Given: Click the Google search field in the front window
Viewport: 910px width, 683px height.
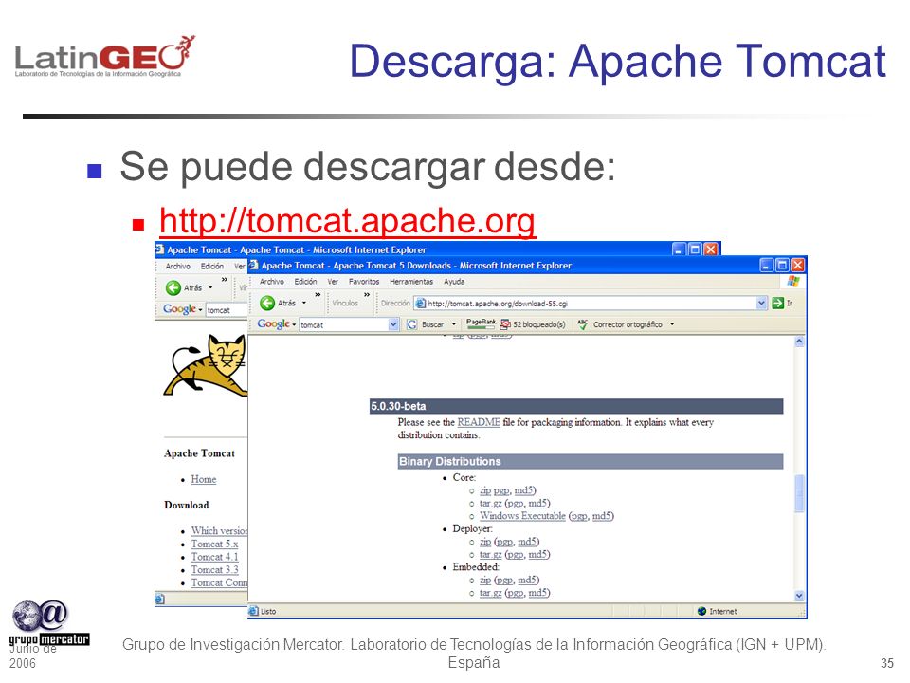Looking at the screenshot, I should (x=349, y=324).
